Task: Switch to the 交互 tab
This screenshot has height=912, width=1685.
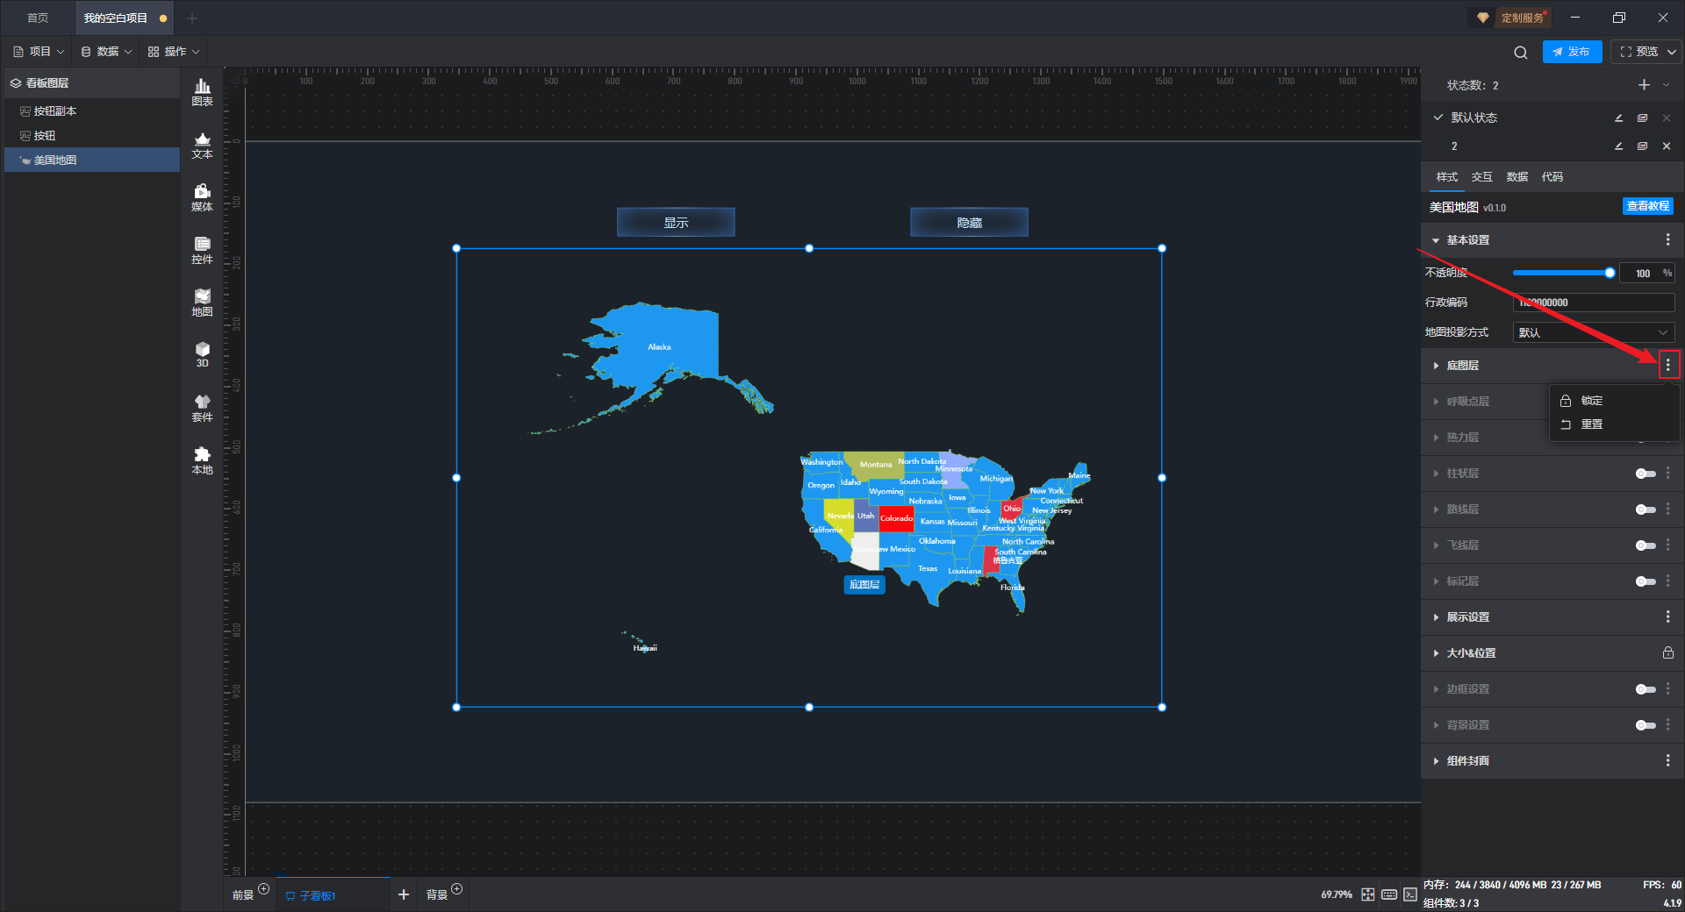Action: pos(1481,177)
